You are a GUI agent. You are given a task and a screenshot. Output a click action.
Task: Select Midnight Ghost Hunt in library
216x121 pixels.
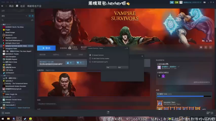[12, 43]
